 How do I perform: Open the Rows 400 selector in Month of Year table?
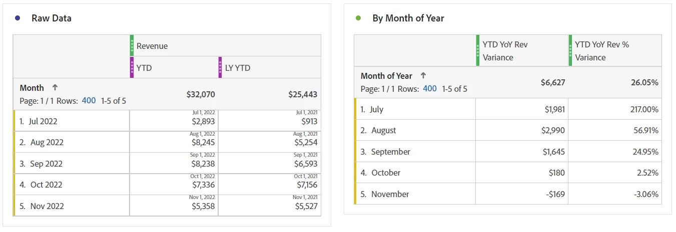click(430, 89)
